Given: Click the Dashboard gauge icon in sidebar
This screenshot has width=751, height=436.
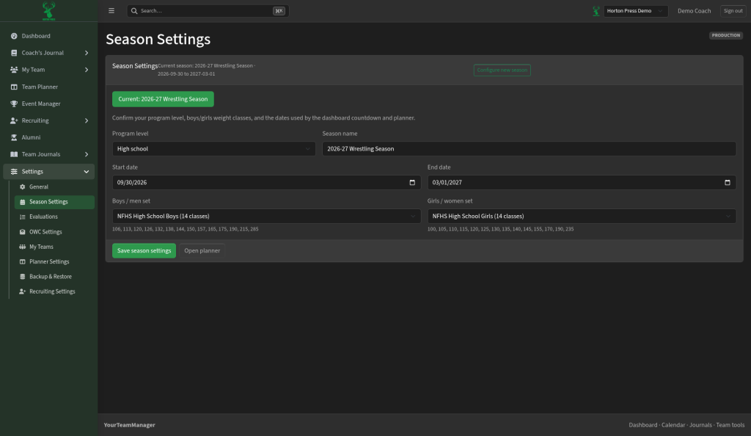Looking at the screenshot, I should [14, 36].
